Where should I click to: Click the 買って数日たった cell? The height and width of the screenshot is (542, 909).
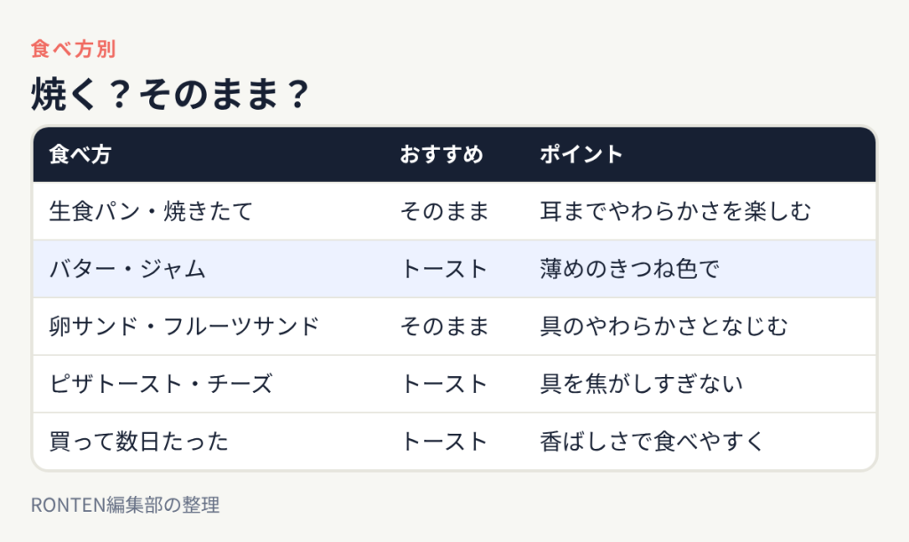click(x=139, y=441)
